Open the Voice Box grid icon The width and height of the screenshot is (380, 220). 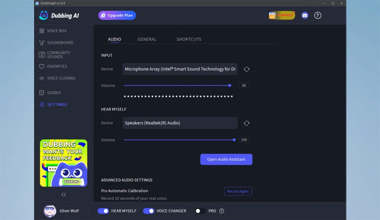click(x=42, y=31)
